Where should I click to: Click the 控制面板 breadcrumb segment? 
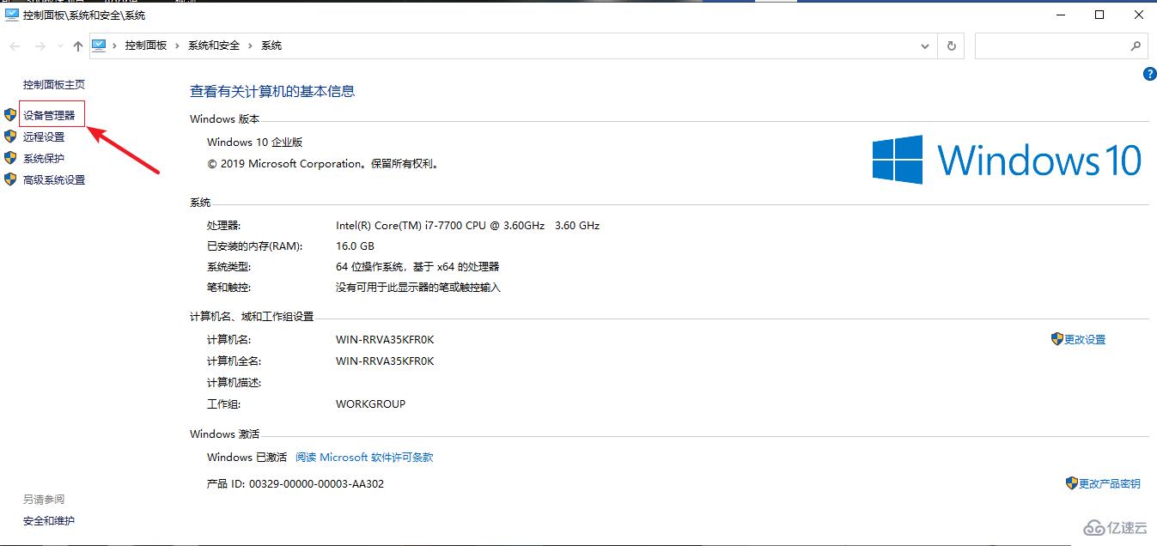point(146,45)
